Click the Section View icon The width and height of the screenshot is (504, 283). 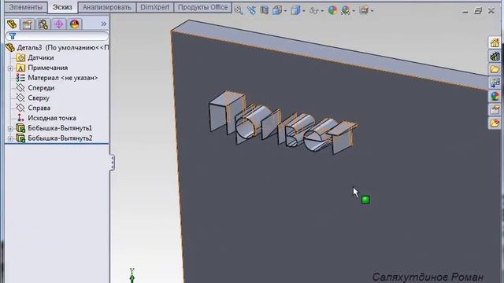click(x=265, y=10)
